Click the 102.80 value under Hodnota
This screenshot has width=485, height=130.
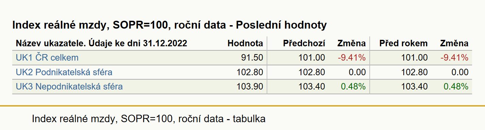(250, 72)
